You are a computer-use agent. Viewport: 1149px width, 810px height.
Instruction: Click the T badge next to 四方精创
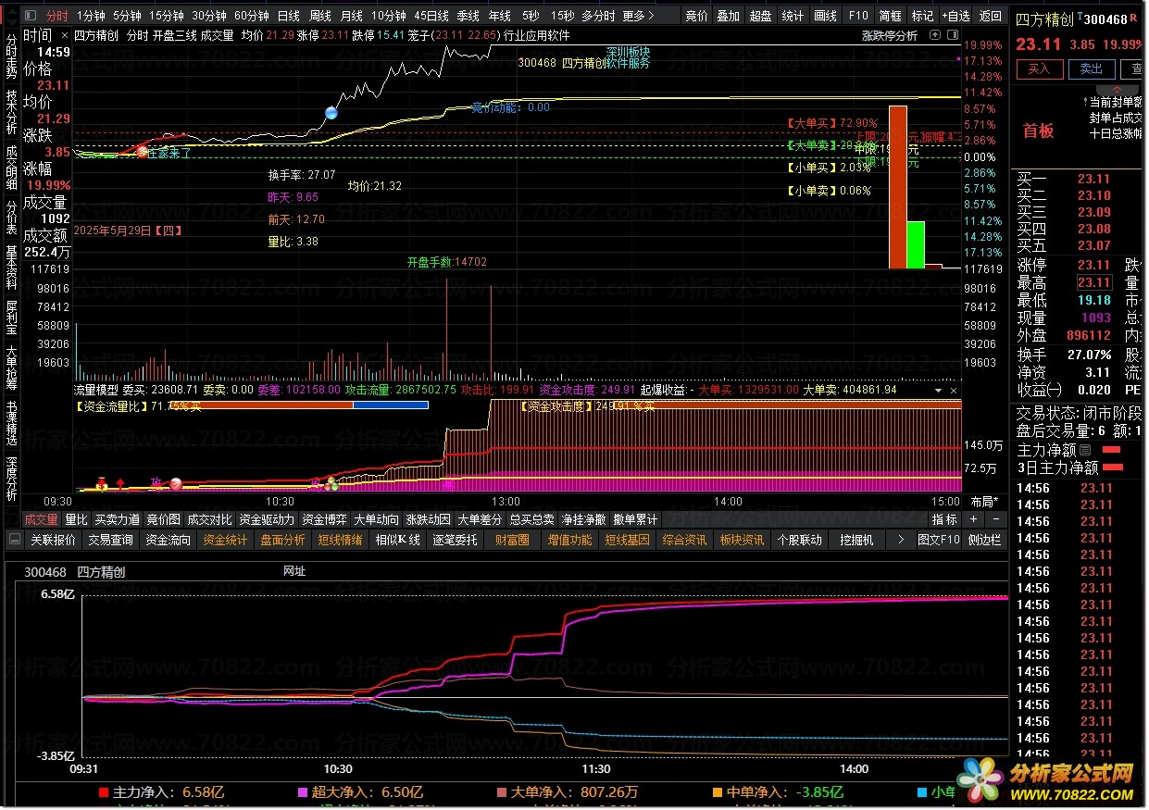click(x=1078, y=16)
